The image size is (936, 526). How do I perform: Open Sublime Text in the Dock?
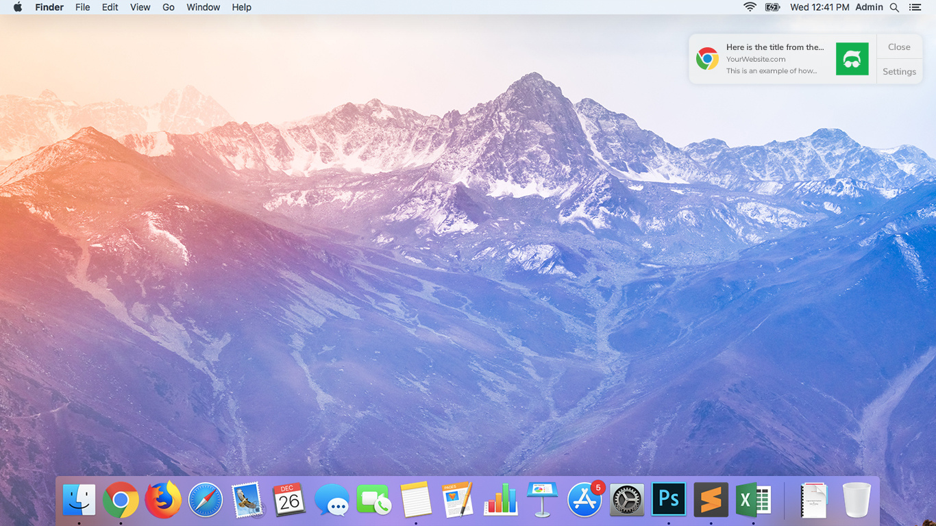(711, 499)
